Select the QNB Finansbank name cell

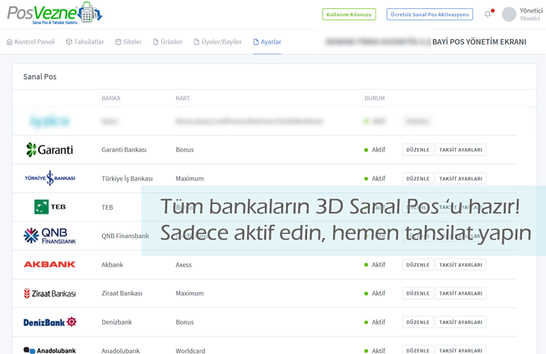tap(125, 236)
